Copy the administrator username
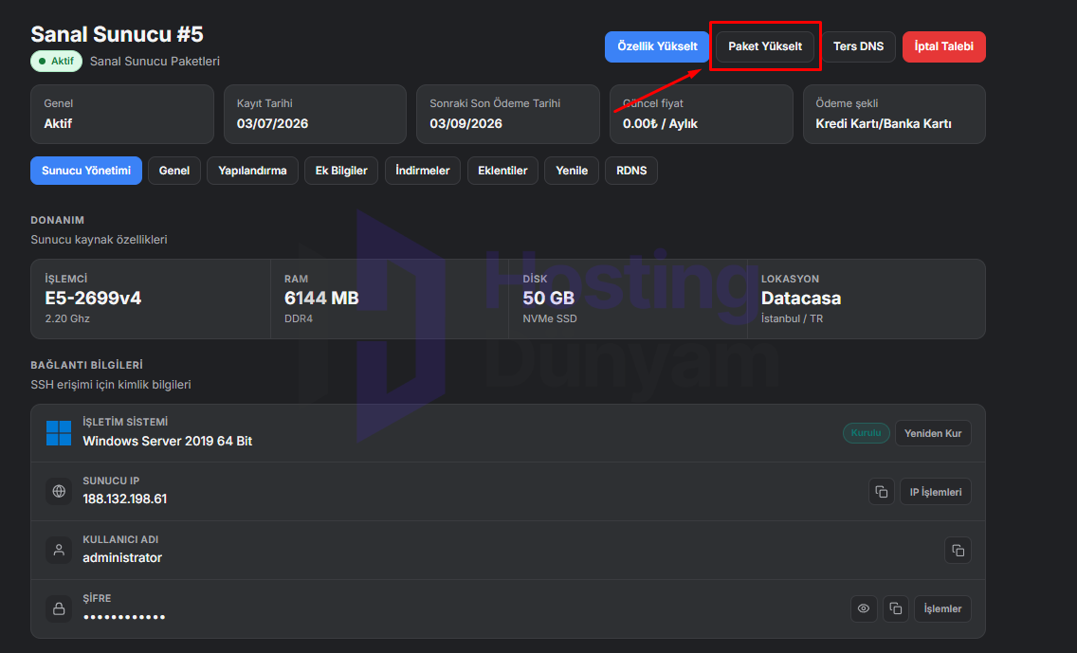1077x653 pixels. 958,550
